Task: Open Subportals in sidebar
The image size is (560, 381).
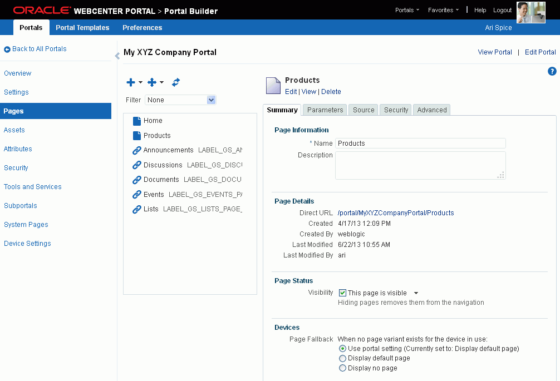Action: (x=21, y=205)
